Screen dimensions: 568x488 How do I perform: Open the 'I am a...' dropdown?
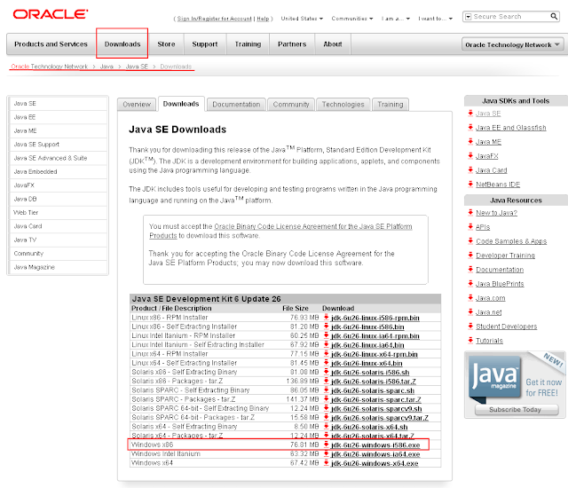[x=395, y=19]
